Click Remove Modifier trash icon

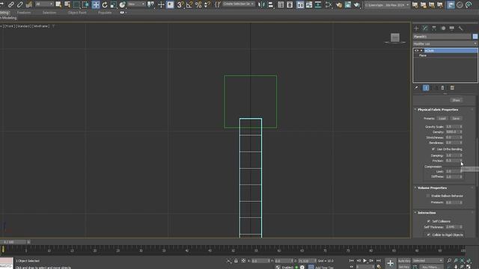coord(442,88)
